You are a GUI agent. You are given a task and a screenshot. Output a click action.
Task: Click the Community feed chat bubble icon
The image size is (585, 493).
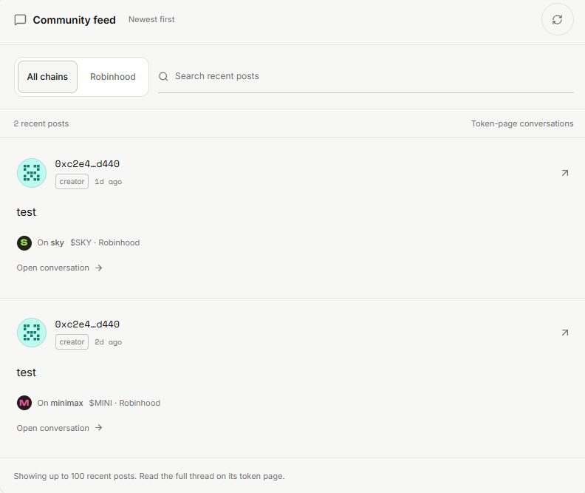pos(20,20)
